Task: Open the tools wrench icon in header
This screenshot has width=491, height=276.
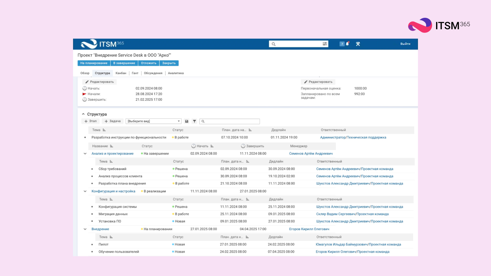Action: point(358,44)
